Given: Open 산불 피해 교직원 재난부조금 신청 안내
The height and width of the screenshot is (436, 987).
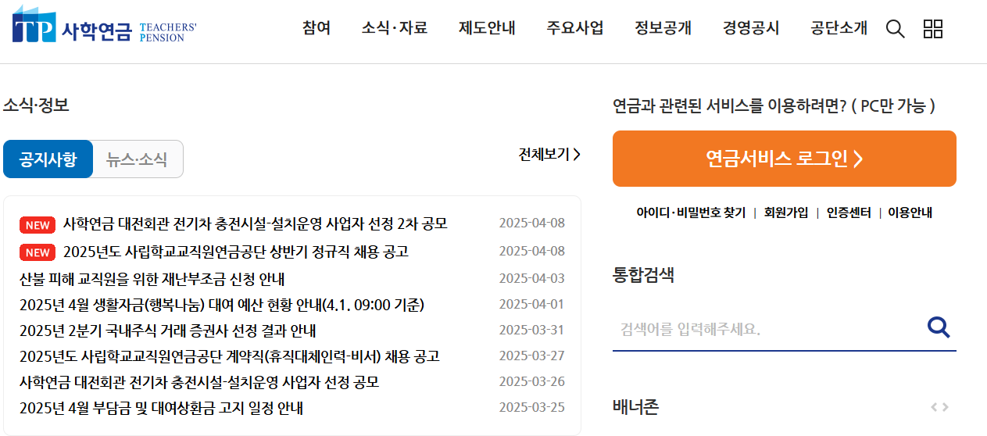Looking at the screenshot, I should pos(152,278).
